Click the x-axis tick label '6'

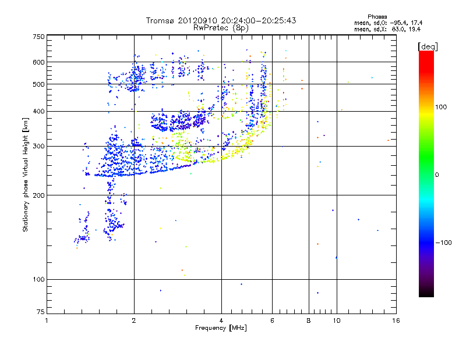(272, 320)
